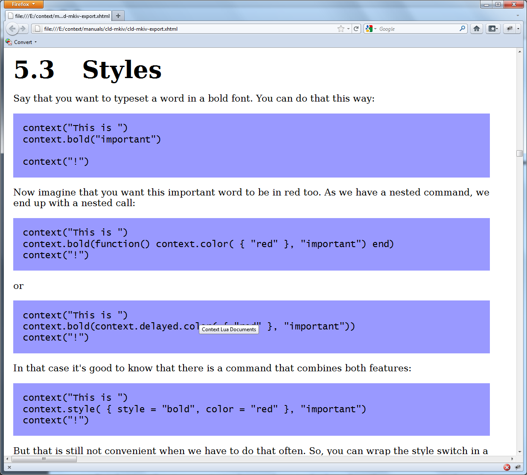This screenshot has height=475, width=527.
Task: Open the Convert toolbar menu
Action: pyautogui.click(x=23, y=42)
